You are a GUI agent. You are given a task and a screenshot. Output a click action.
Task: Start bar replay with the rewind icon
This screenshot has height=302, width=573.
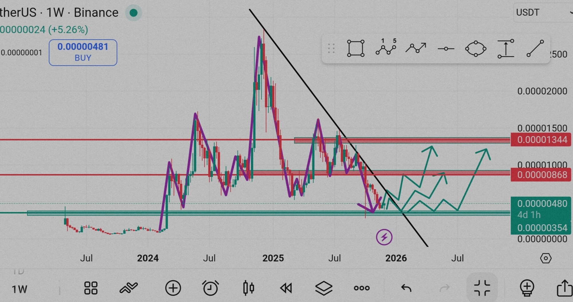coord(286,288)
